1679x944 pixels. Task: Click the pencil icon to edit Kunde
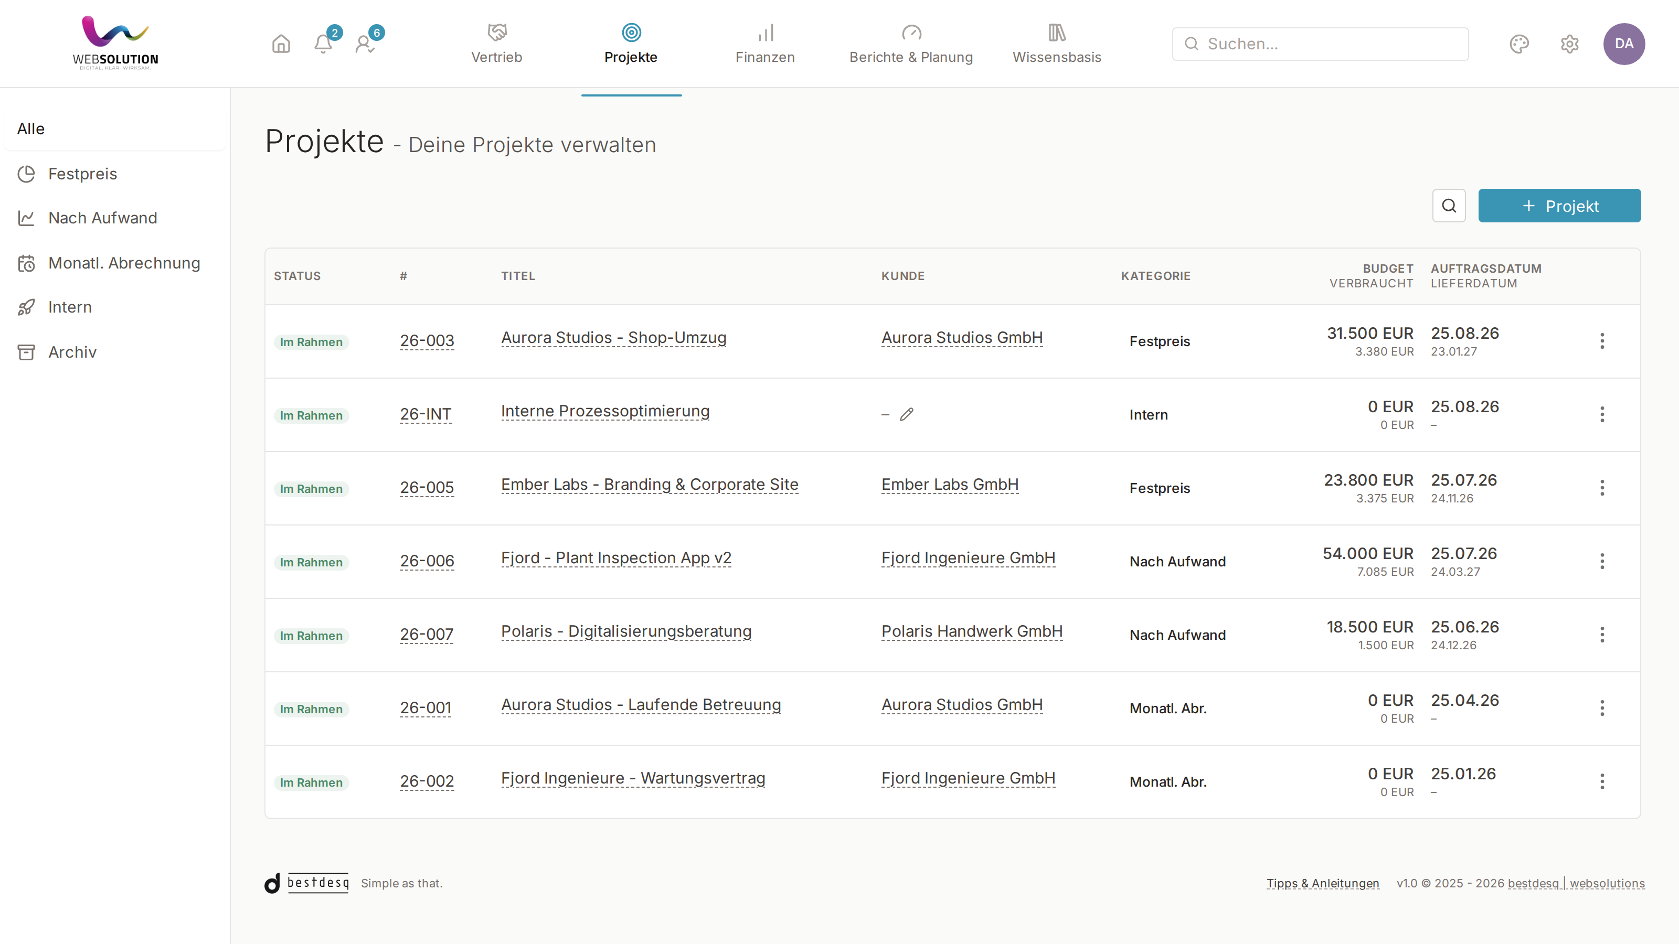point(907,414)
